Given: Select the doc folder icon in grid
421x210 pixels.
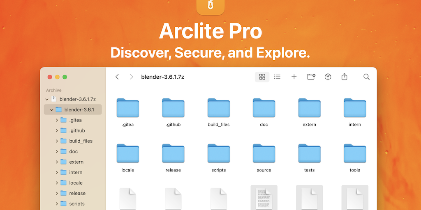Looking at the screenshot, I should coord(264,108).
